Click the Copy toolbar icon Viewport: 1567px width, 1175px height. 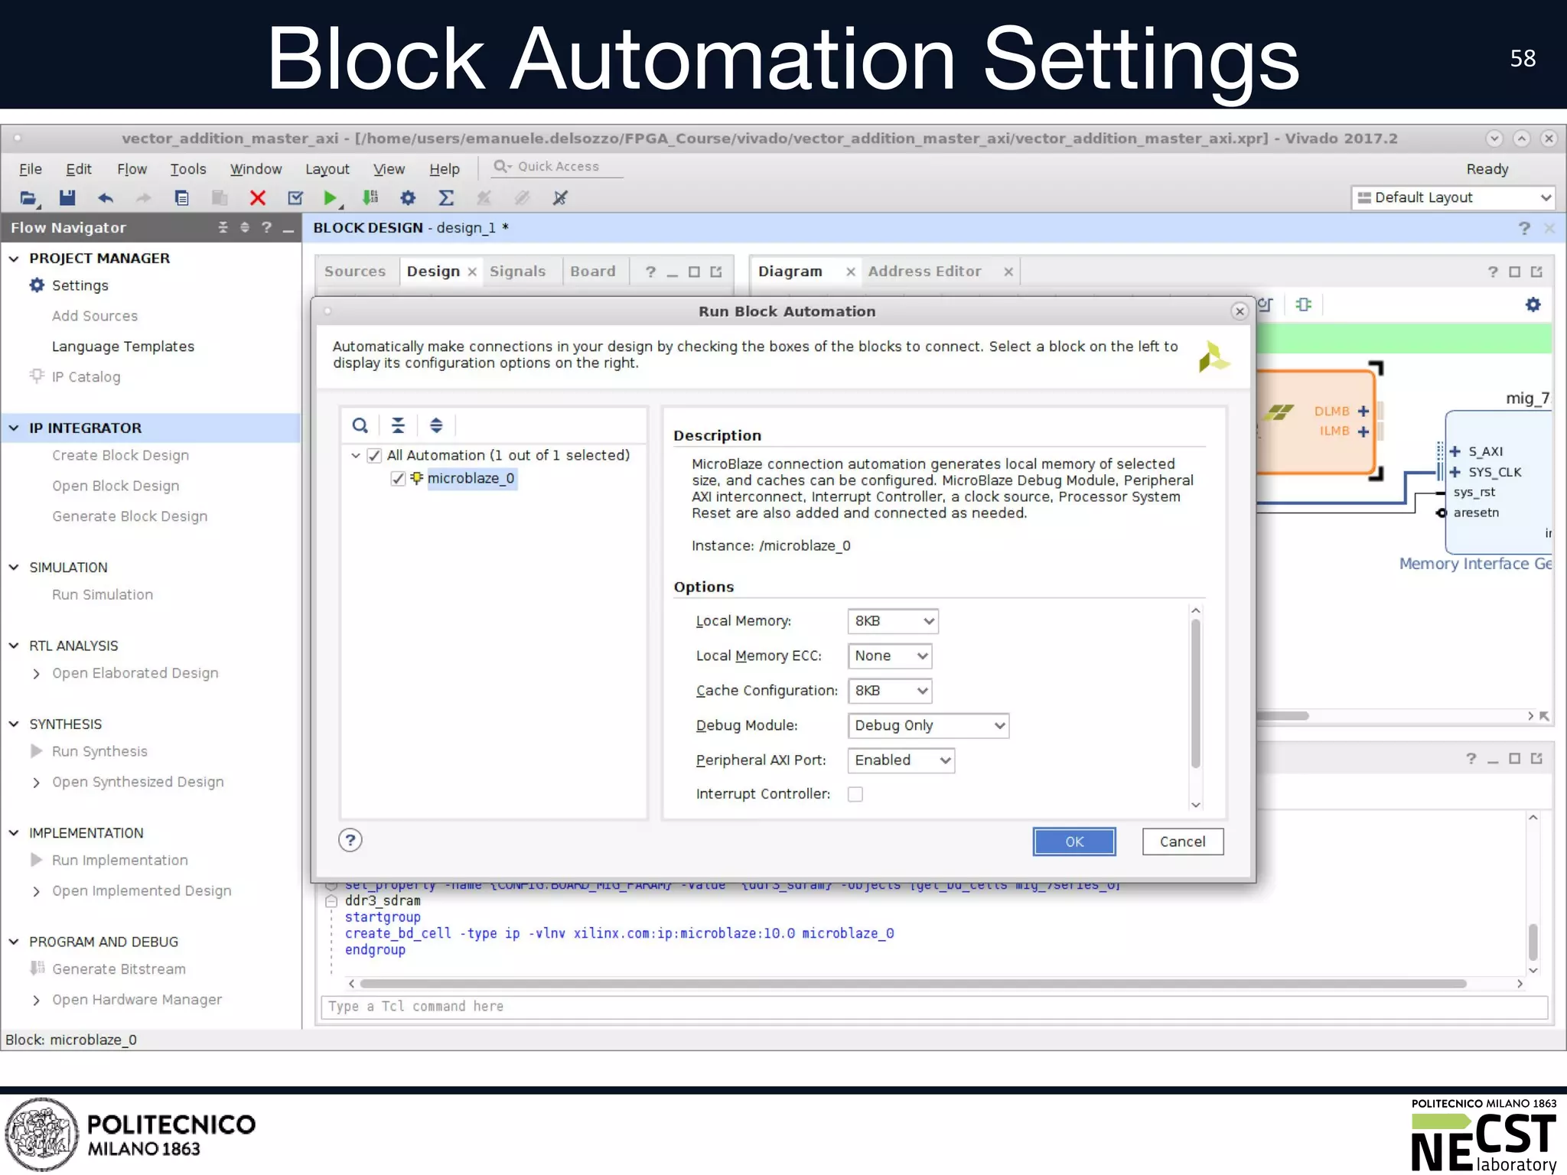tap(181, 198)
